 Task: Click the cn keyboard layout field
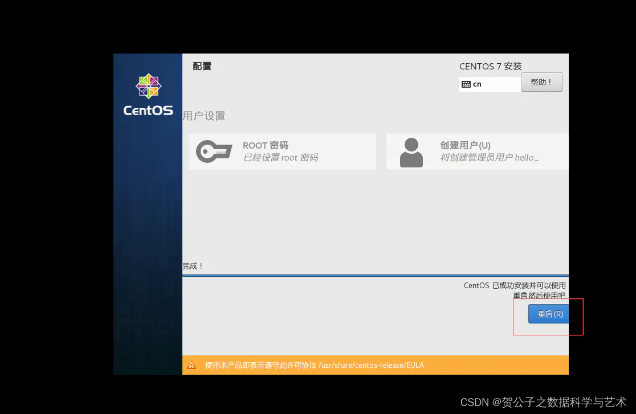(490, 84)
